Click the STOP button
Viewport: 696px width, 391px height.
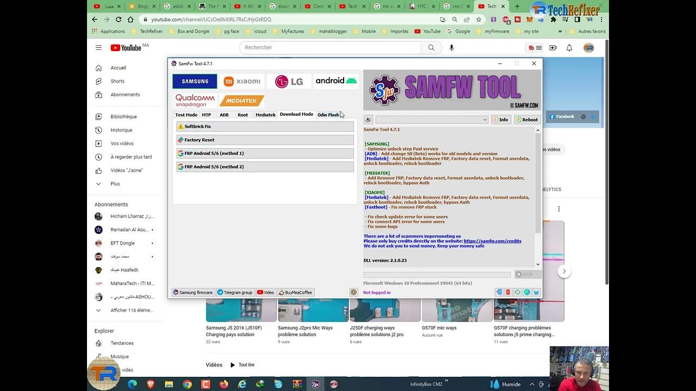point(527,275)
